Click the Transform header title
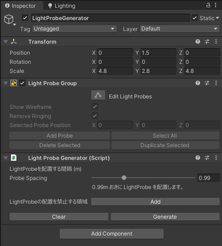 pyautogui.click(x=42, y=42)
